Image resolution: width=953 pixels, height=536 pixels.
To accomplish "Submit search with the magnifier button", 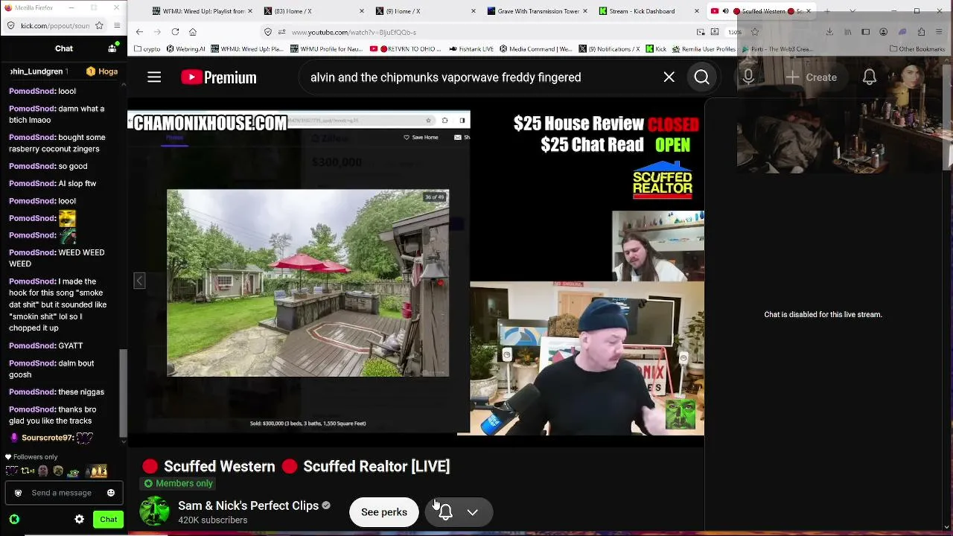I will point(702,77).
